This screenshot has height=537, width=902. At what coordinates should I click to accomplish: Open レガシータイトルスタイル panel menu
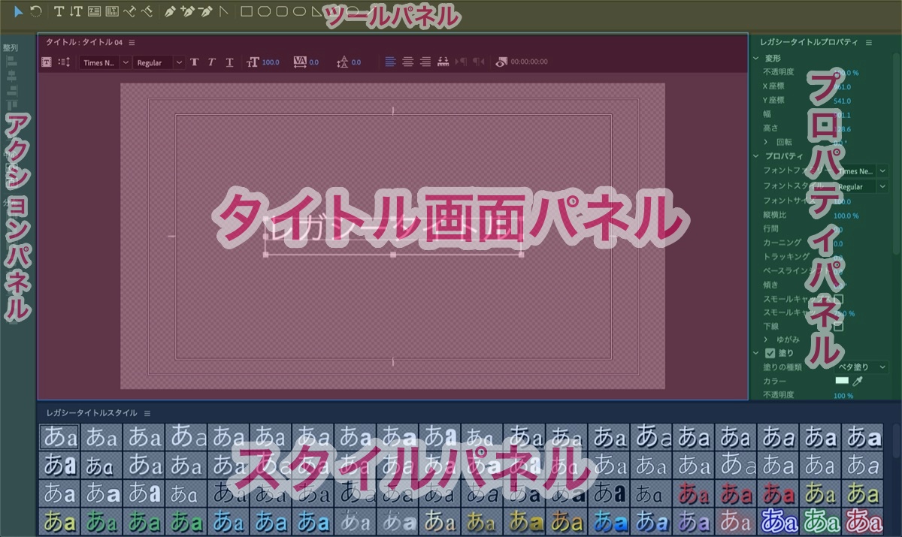coord(147,413)
